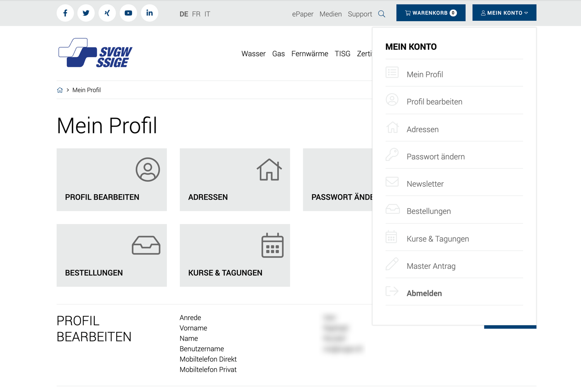The image size is (581, 390).
Task: Open the Wasser navigation menu
Action: [253, 54]
